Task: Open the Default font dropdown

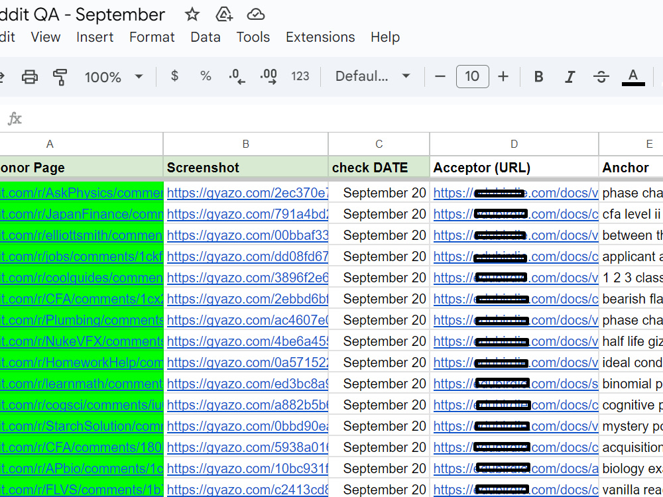Action: point(373,76)
